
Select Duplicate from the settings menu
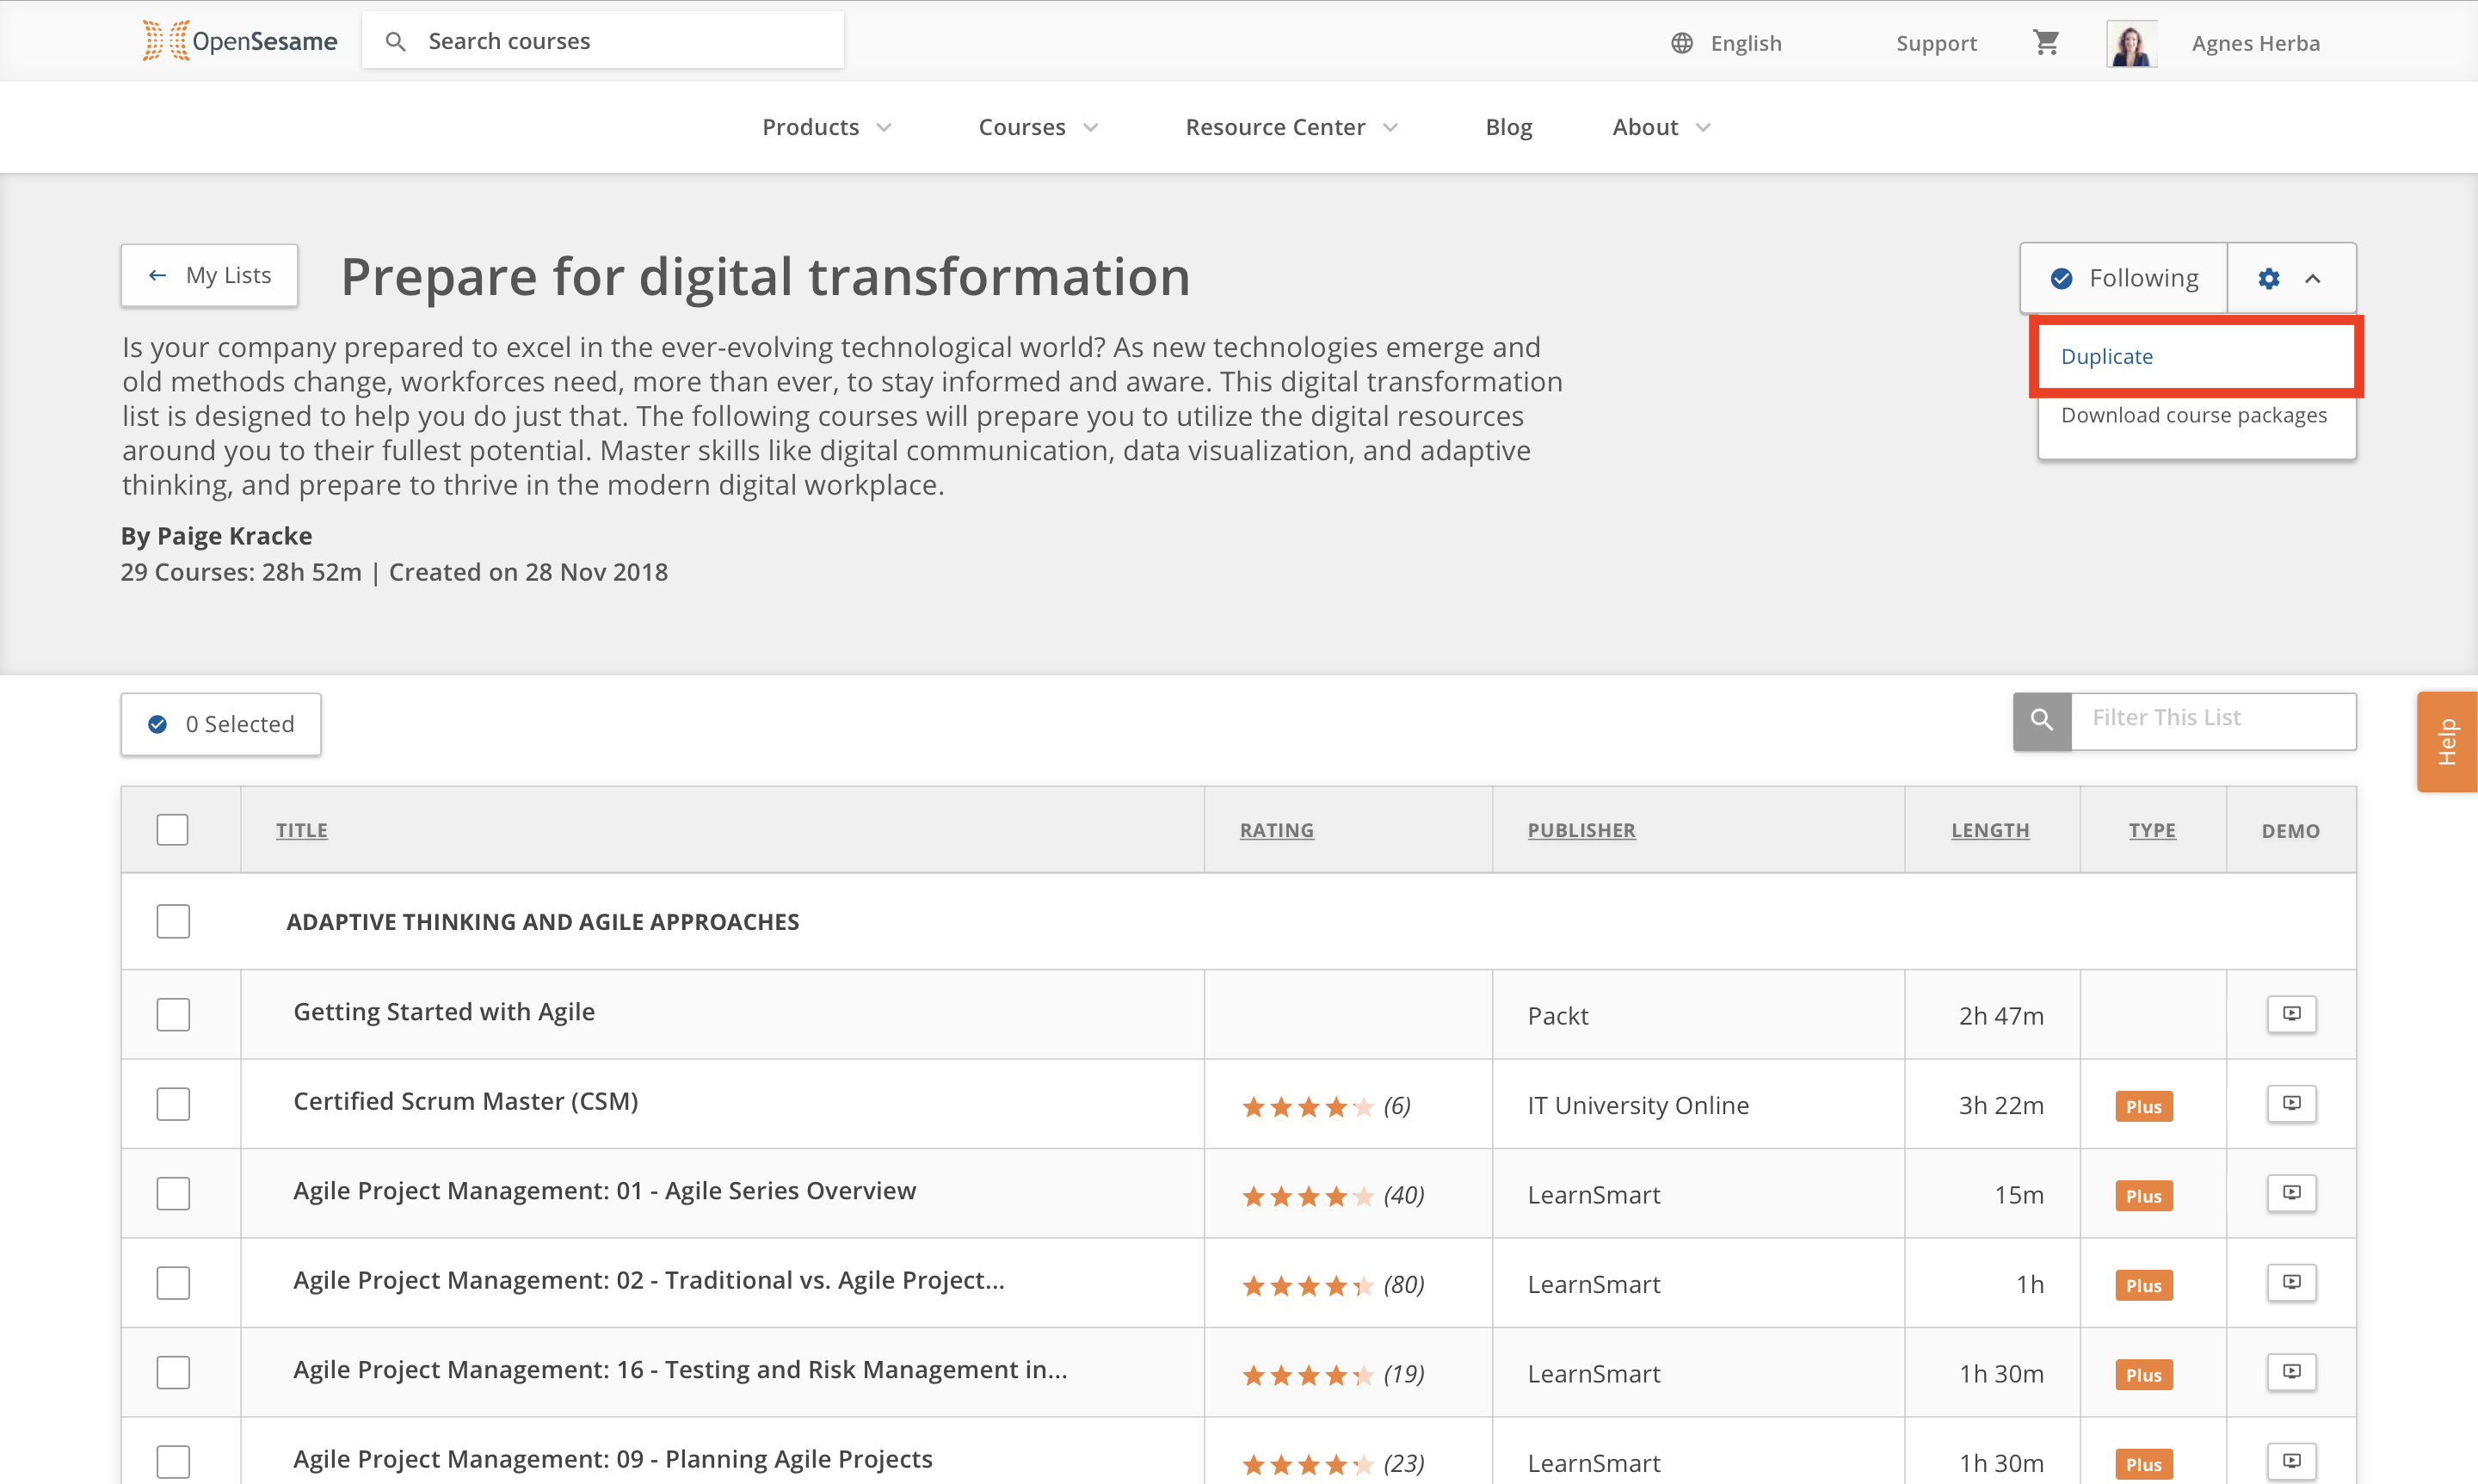(x=2107, y=356)
